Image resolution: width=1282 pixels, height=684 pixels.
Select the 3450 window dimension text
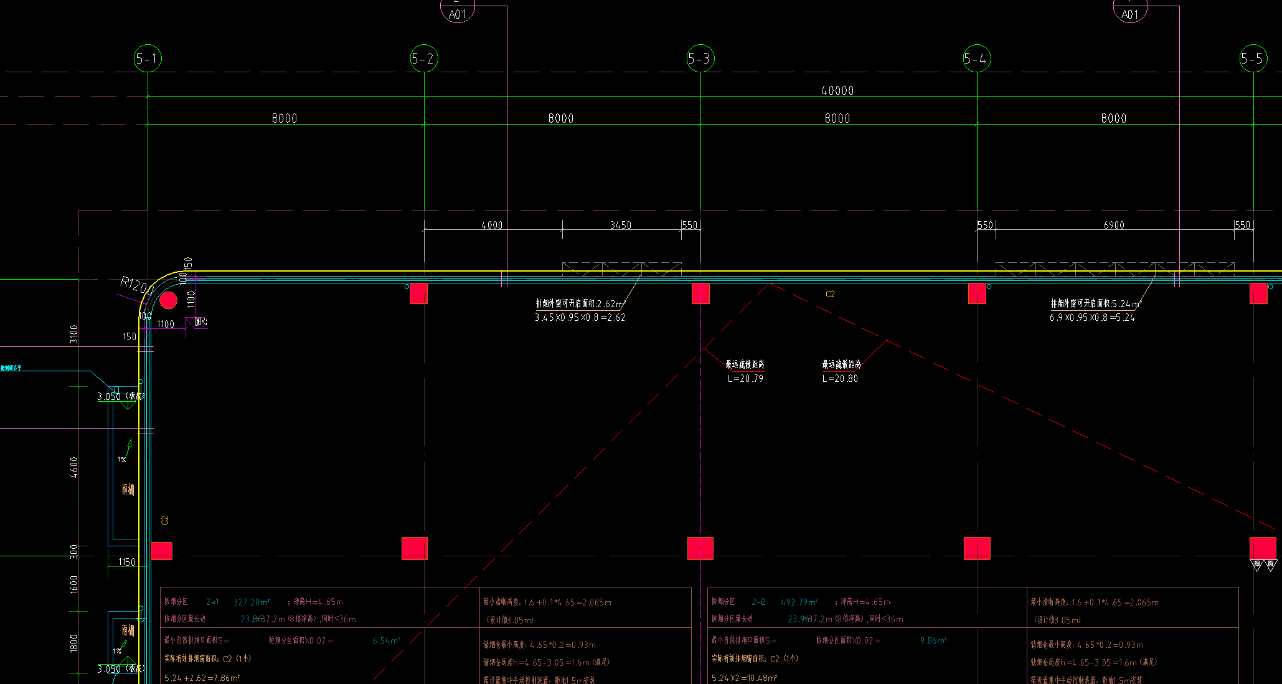click(621, 225)
